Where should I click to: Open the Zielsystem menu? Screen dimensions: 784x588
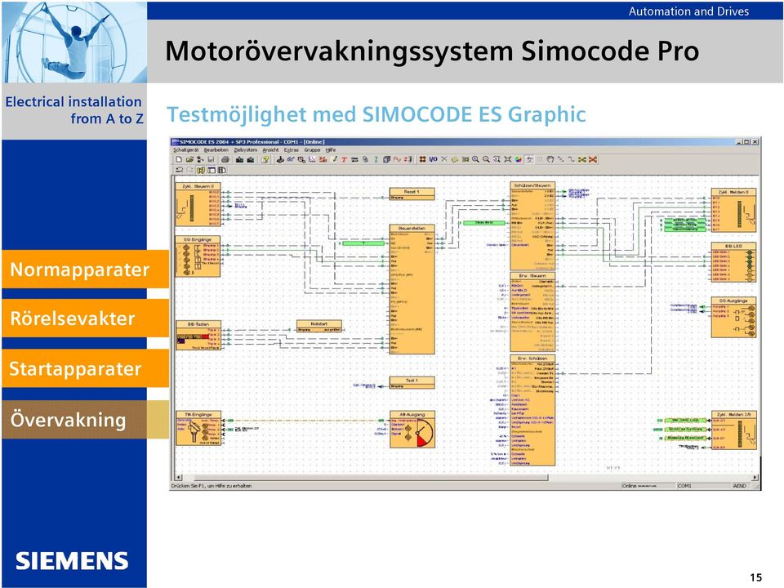coord(246,150)
